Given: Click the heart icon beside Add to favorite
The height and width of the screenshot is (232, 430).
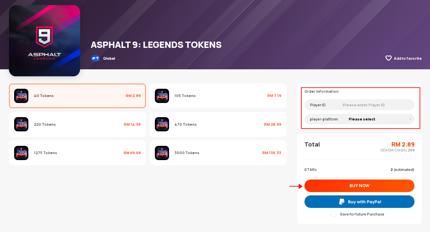Looking at the screenshot, I should point(388,58).
